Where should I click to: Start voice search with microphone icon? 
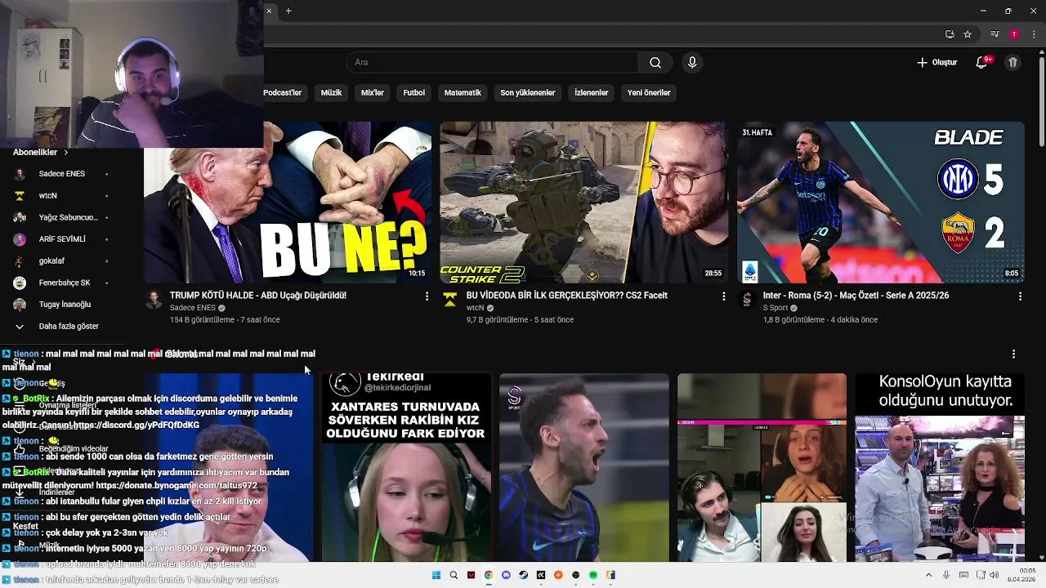coord(692,63)
